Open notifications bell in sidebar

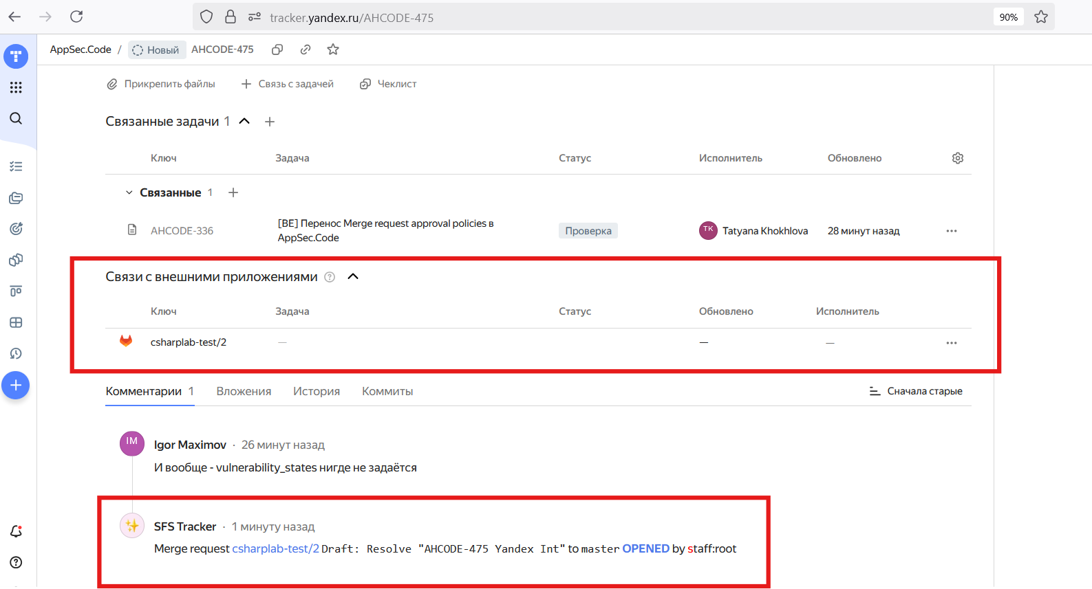[x=16, y=531]
